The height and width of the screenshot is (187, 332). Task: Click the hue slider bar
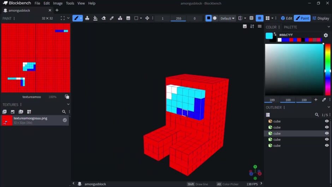(x=328, y=69)
